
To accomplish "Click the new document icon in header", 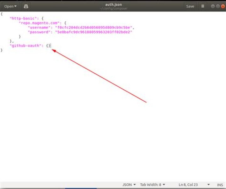I will point(26,6).
